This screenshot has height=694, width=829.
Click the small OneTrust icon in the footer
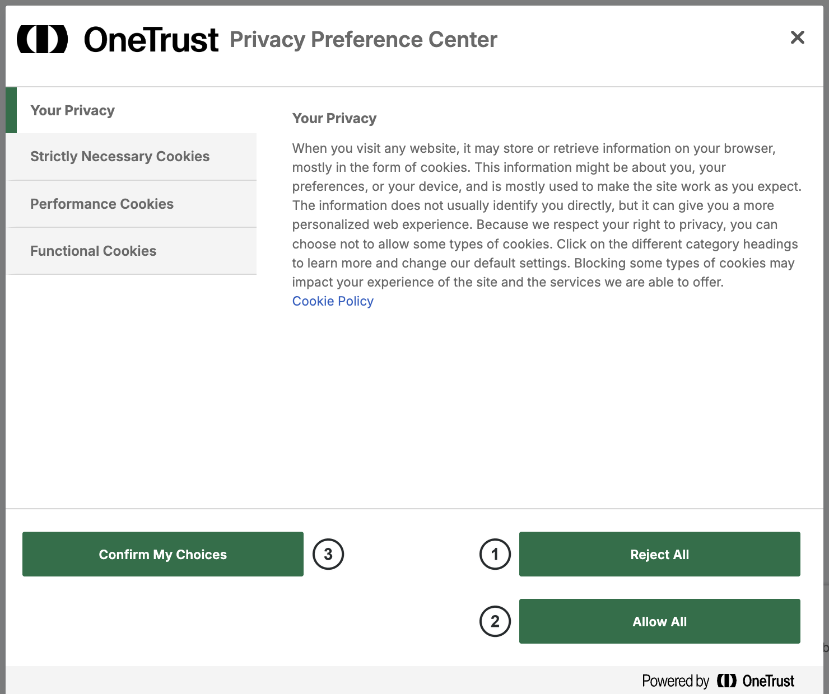[x=726, y=681]
